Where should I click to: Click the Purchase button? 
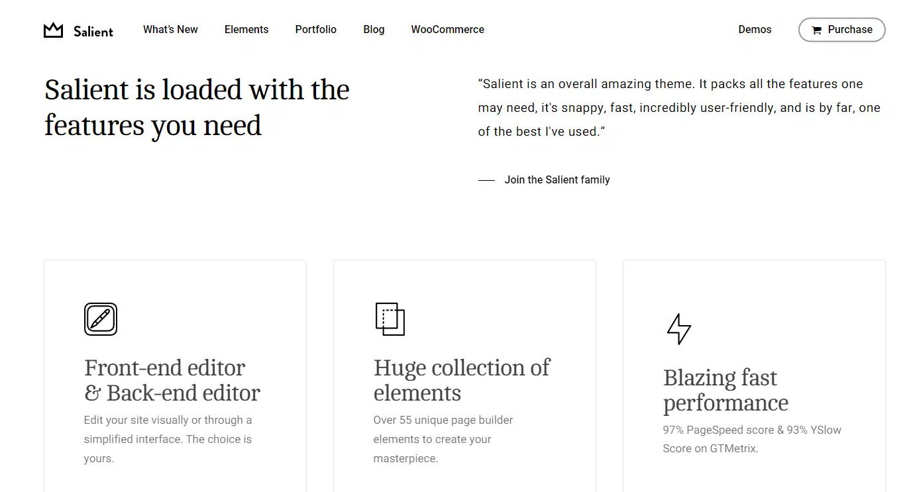pos(841,30)
